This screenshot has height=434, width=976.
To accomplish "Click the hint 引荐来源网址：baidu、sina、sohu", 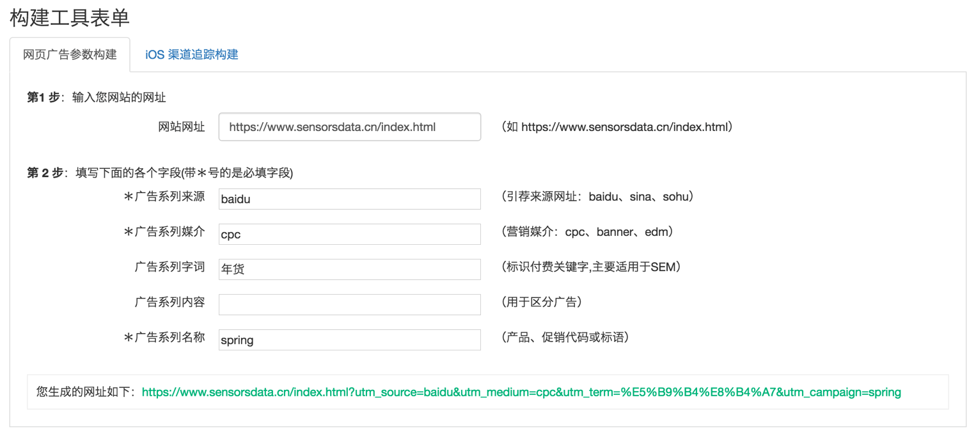I will [597, 197].
